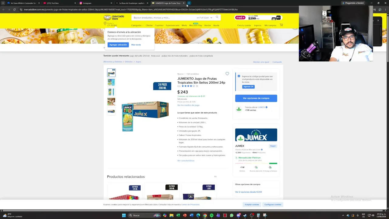Click 'Crea tu cuenta' link
The image size is (389, 219).
[x=244, y=25]
